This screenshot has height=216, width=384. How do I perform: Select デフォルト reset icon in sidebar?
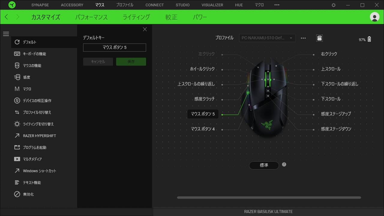[17, 42]
